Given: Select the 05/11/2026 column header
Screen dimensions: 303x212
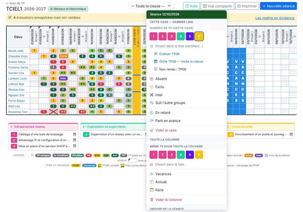Looking at the screenshot, I should coord(268,37).
